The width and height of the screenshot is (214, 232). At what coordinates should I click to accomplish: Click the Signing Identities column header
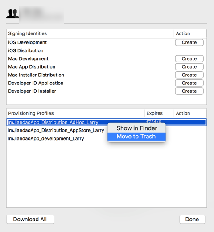click(90, 33)
